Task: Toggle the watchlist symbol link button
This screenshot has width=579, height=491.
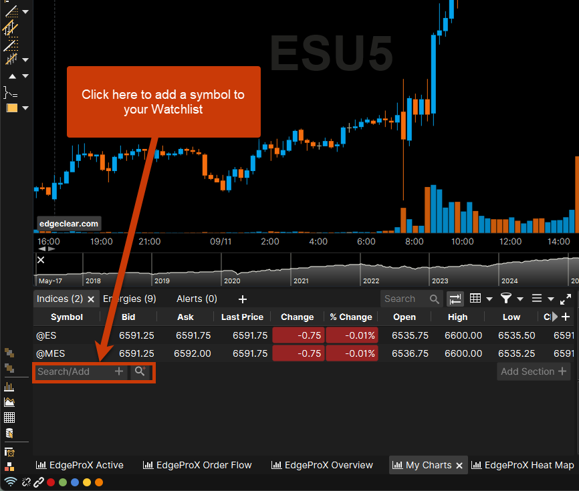Action: click(455, 299)
